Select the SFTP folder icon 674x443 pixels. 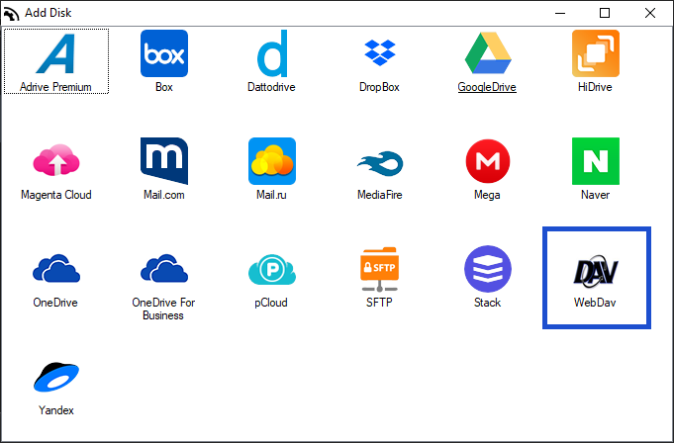[x=379, y=269]
